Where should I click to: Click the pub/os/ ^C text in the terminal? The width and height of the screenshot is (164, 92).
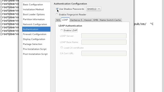pos(144,24)
